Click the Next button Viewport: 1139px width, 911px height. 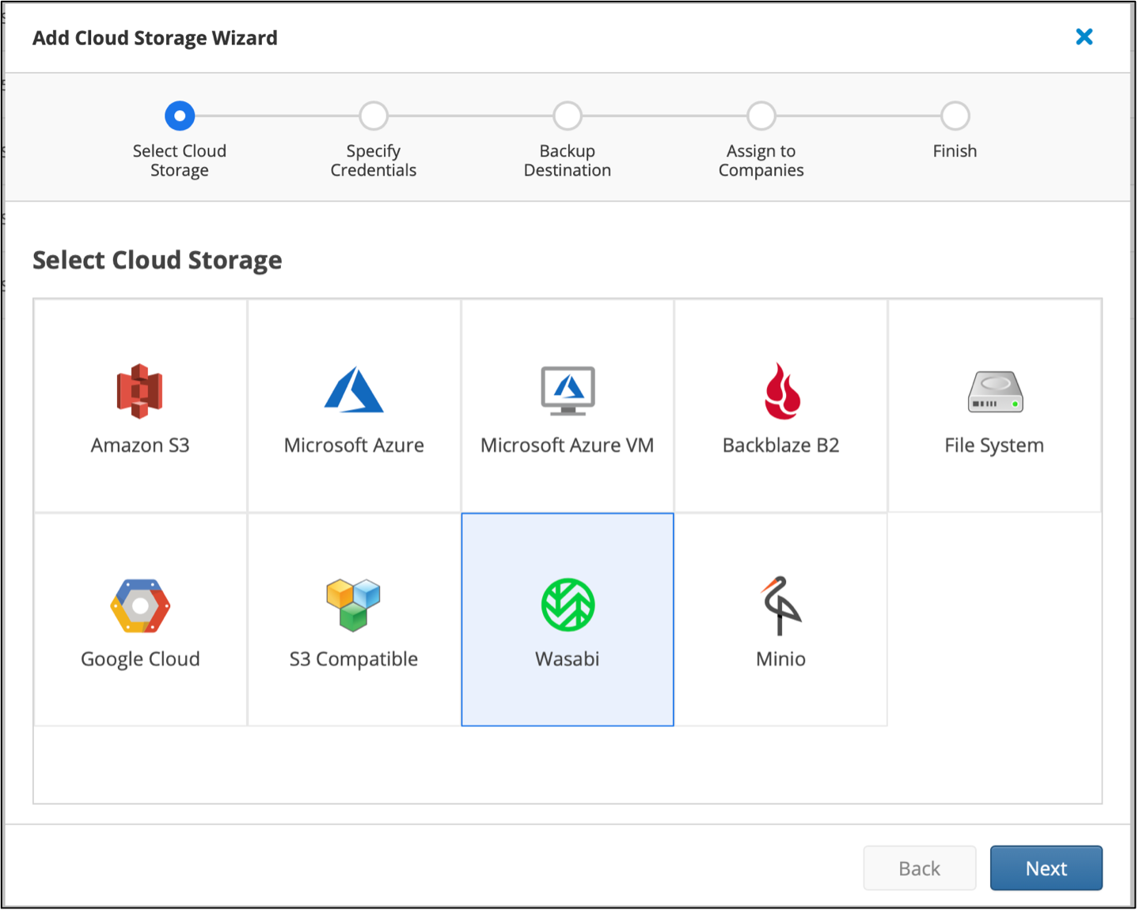[x=1046, y=868]
